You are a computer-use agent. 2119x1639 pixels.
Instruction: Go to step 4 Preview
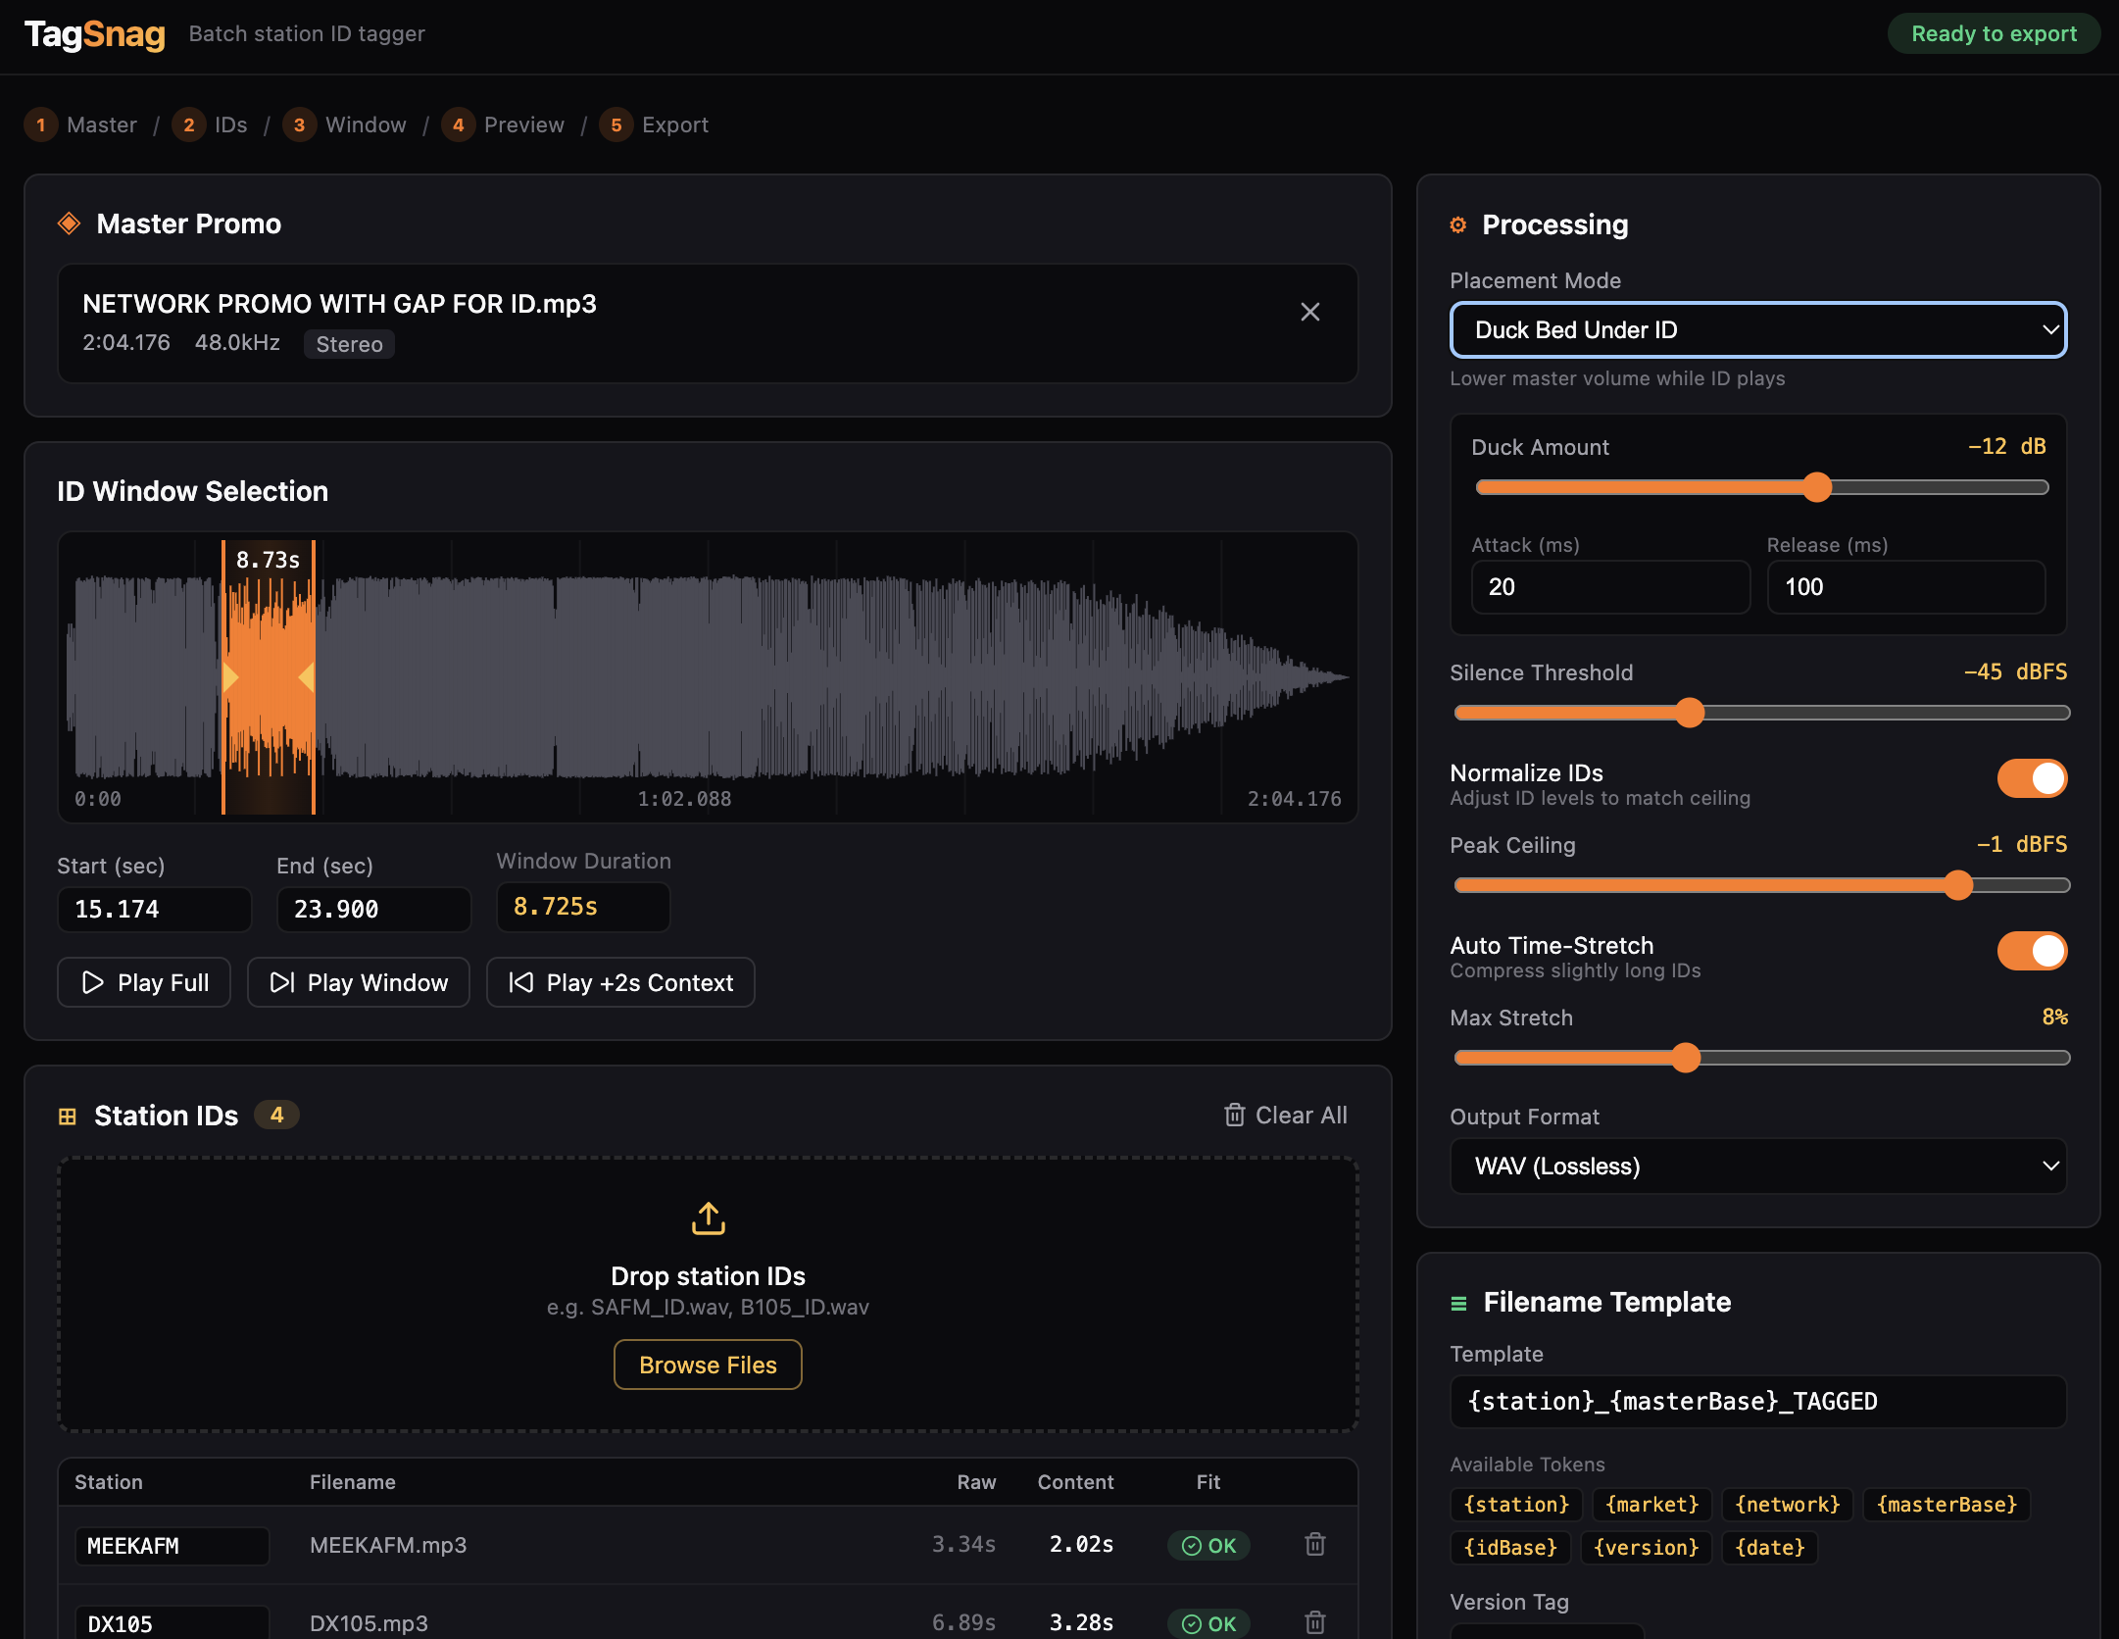pos(503,124)
